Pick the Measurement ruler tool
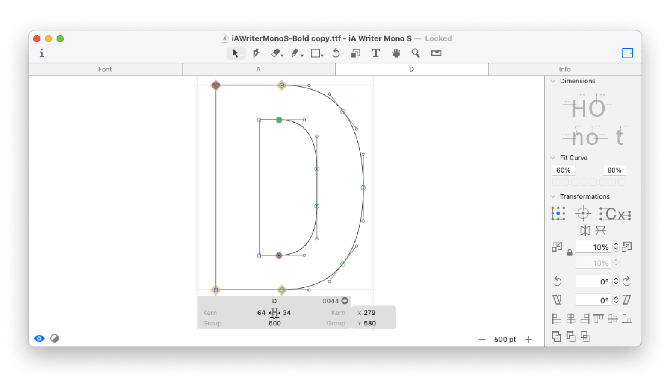This screenshot has width=667, height=387. pos(436,53)
